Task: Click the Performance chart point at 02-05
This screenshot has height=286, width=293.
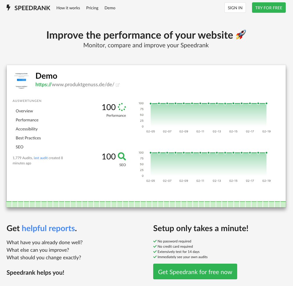Action: pos(151,104)
